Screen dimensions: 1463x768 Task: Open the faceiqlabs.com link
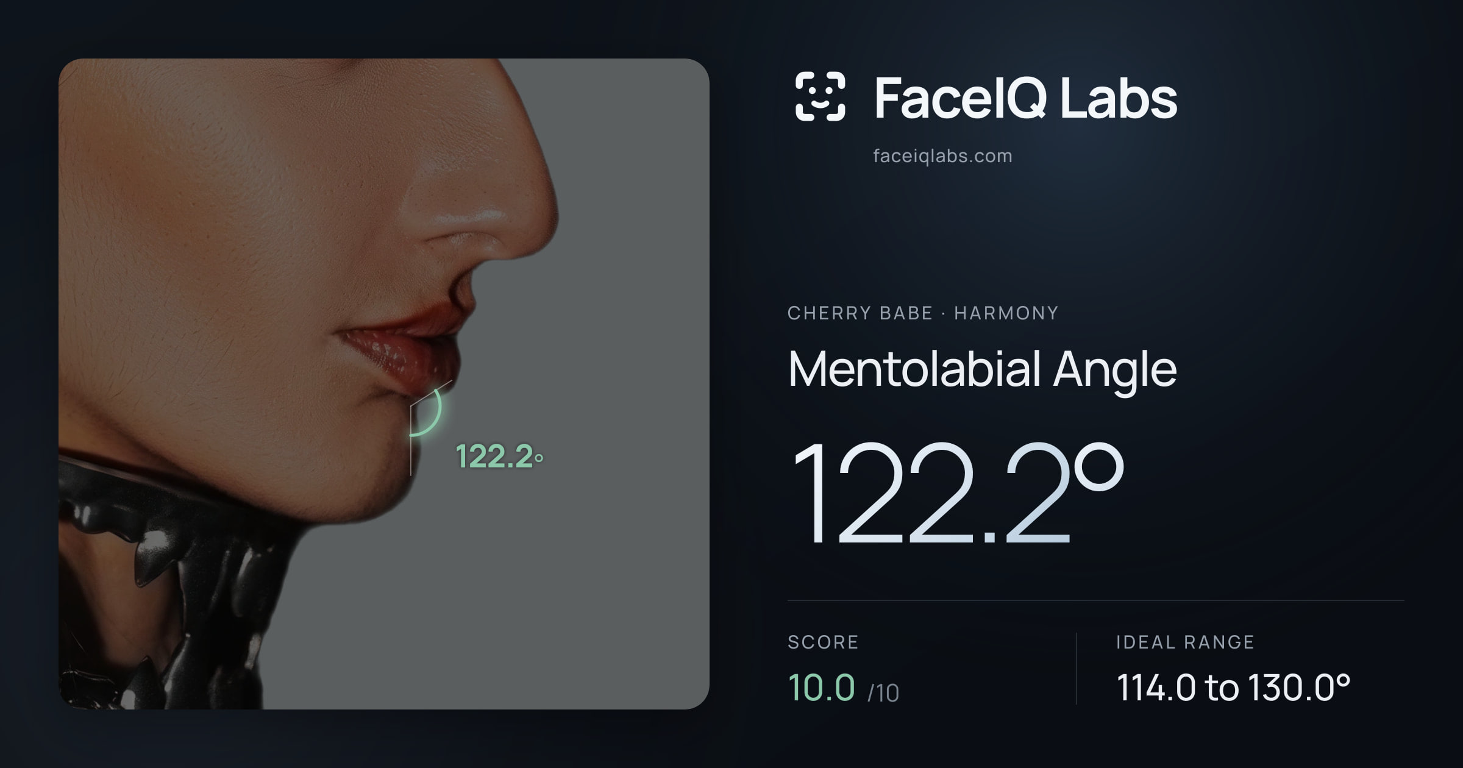[942, 156]
